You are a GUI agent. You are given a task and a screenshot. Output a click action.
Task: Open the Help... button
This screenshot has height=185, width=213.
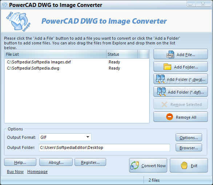[x=20, y=162]
